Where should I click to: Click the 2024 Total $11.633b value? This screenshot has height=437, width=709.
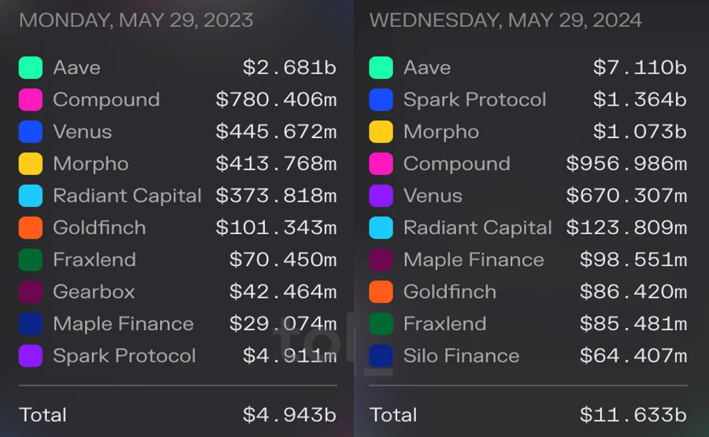pos(633,415)
